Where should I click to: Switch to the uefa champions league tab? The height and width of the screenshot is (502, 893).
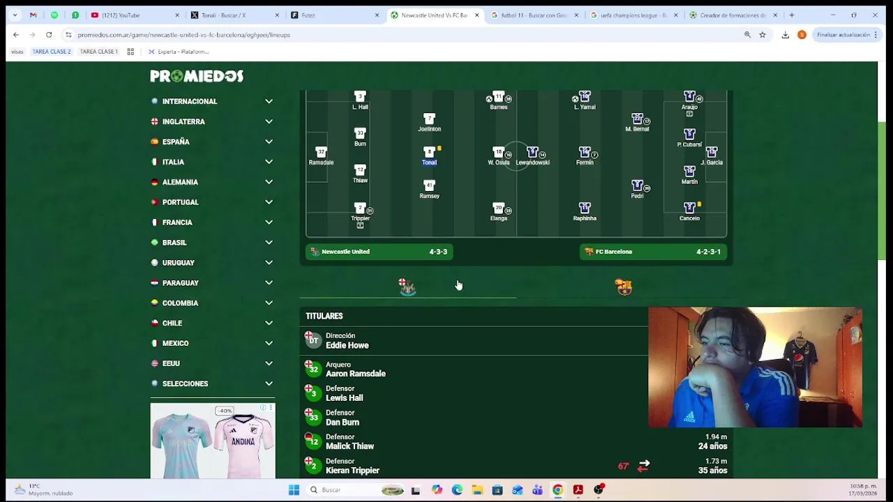[x=634, y=15]
